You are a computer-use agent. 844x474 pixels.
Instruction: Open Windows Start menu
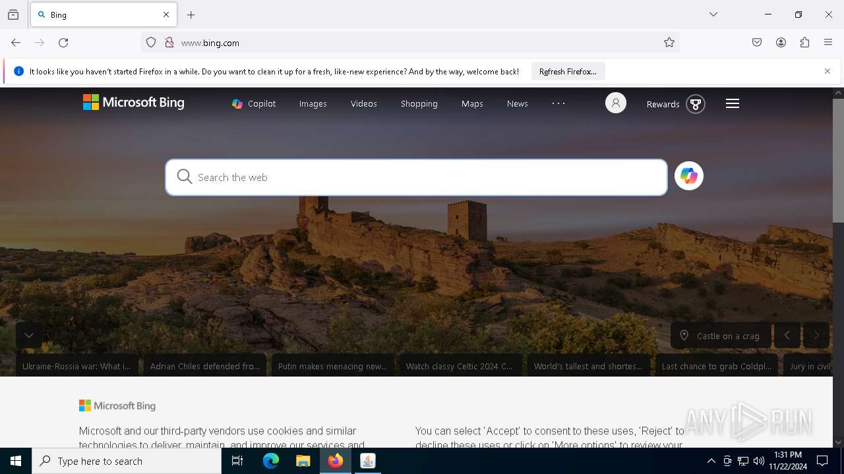click(x=16, y=461)
